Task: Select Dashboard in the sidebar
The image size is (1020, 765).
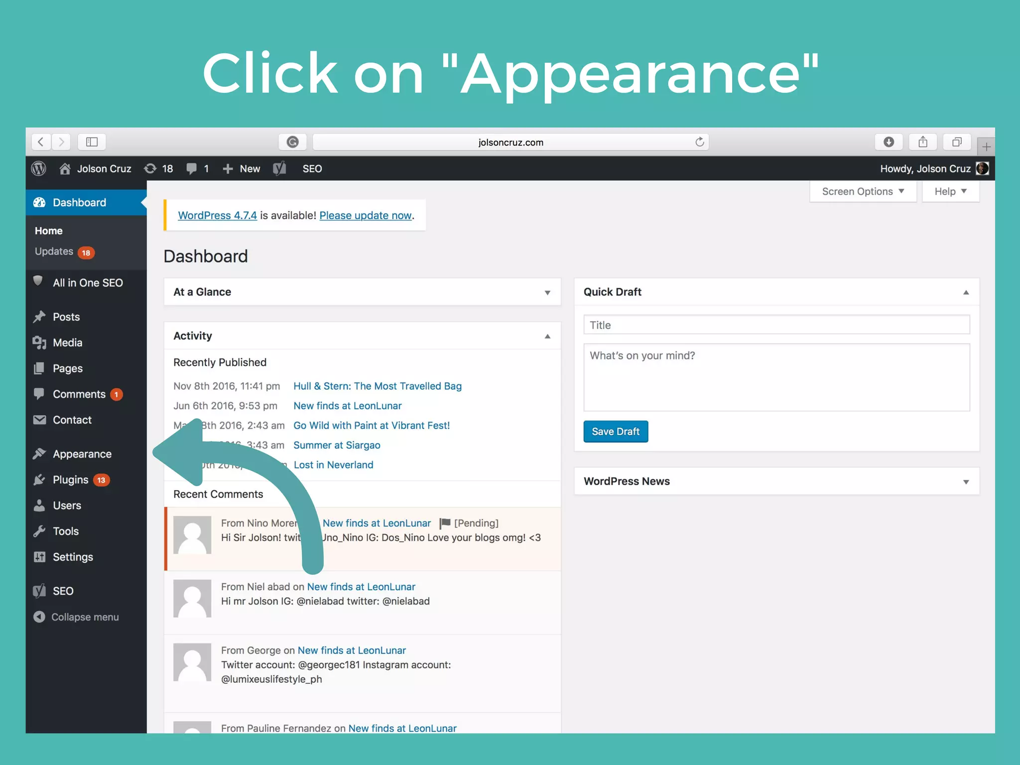Action: point(86,202)
